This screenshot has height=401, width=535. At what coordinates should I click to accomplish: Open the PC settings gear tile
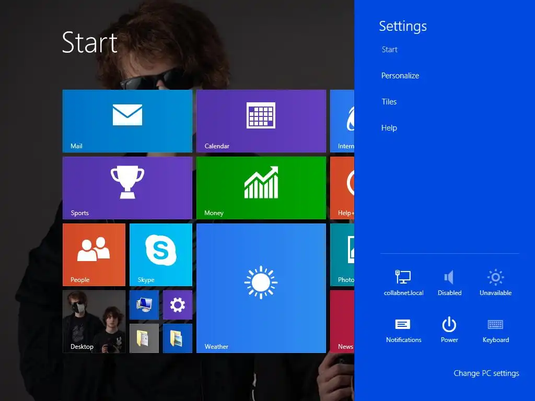178,305
